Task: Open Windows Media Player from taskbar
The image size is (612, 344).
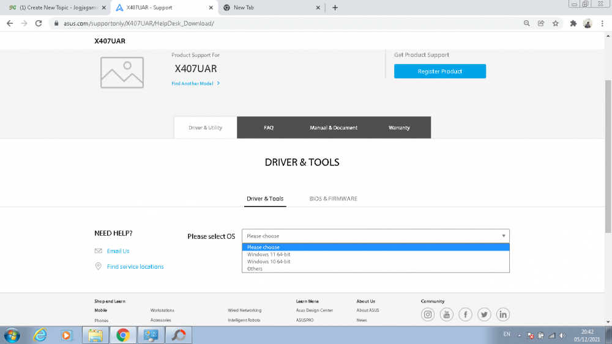Action: [x=66, y=335]
